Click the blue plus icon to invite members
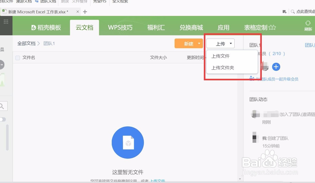Viewport: 315px width, 183px height. 276,67
